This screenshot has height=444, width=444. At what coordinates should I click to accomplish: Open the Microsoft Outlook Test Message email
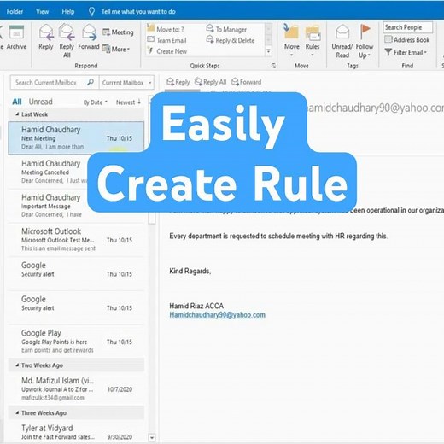click(76, 240)
